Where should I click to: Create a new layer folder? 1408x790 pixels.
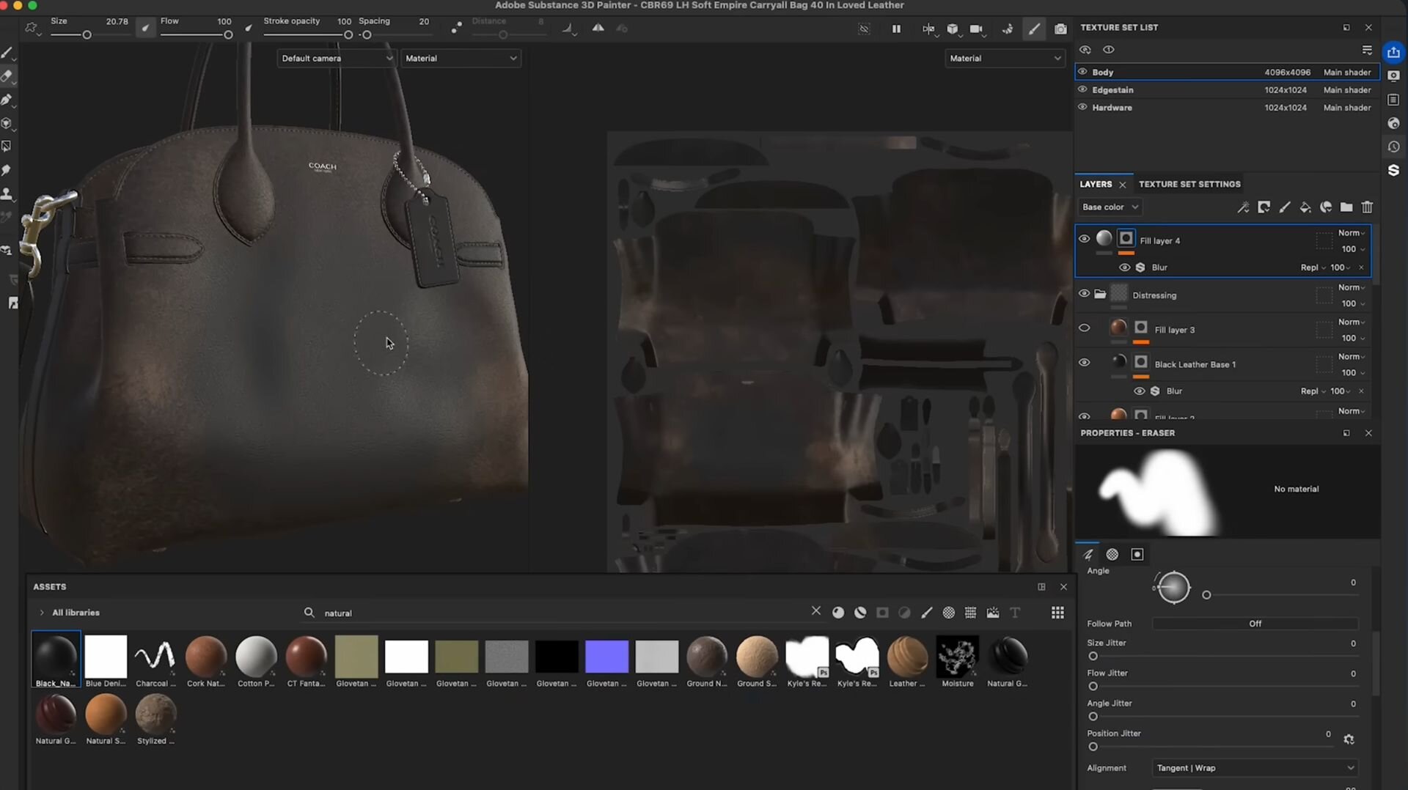pyautogui.click(x=1346, y=207)
